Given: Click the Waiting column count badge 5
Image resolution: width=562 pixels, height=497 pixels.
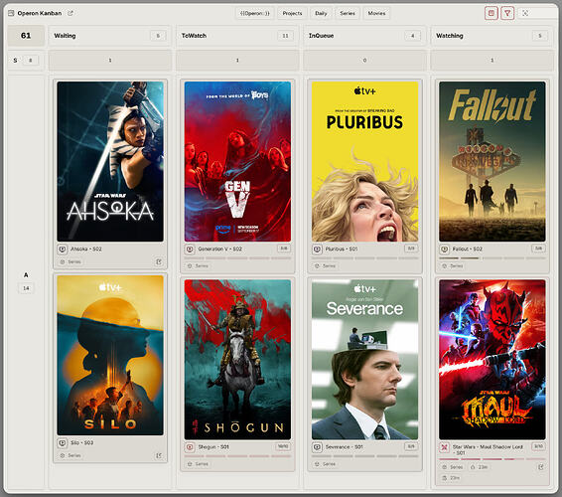Looking at the screenshot, I should 158,36.
